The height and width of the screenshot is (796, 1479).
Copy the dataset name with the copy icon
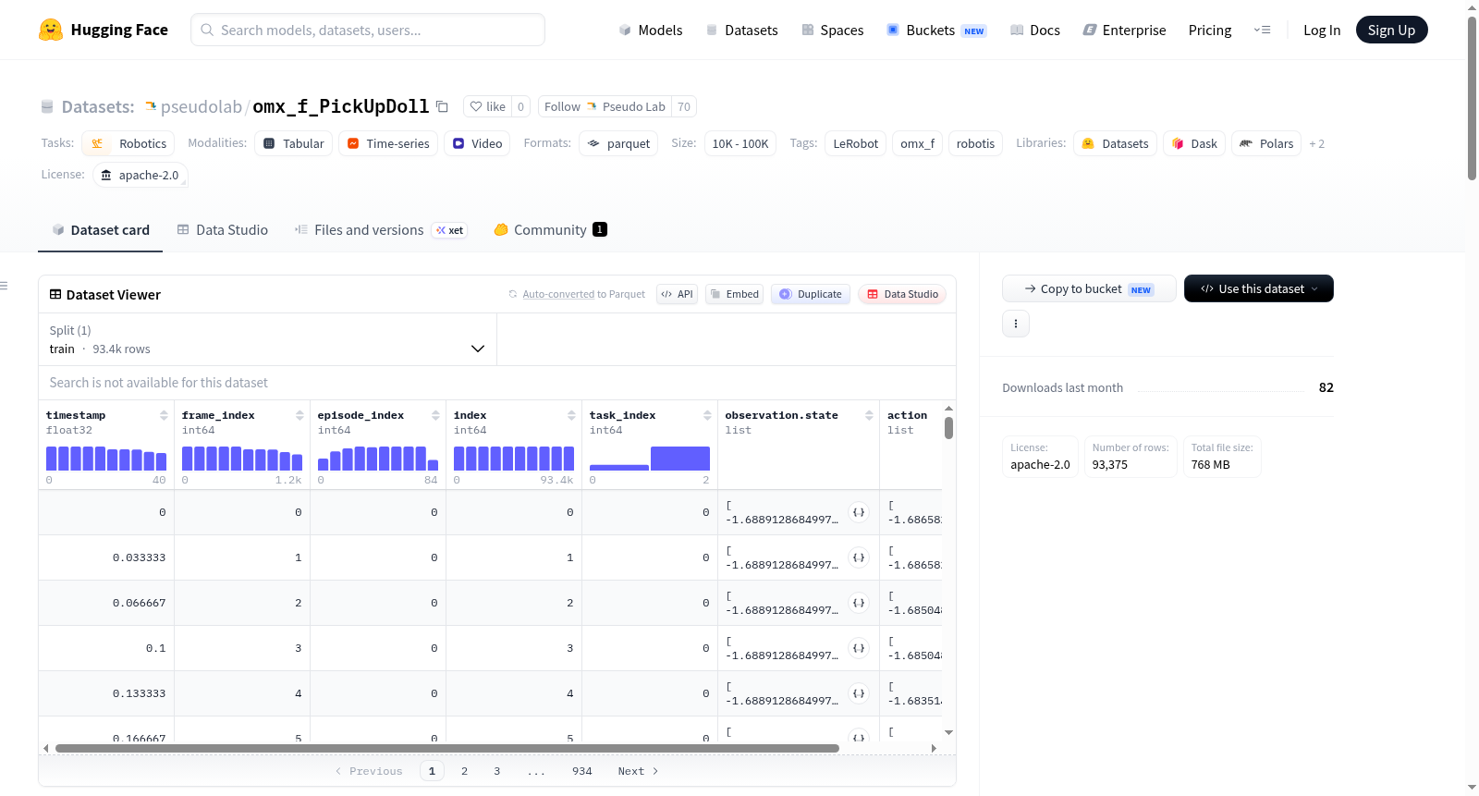(x=442, y=106)
